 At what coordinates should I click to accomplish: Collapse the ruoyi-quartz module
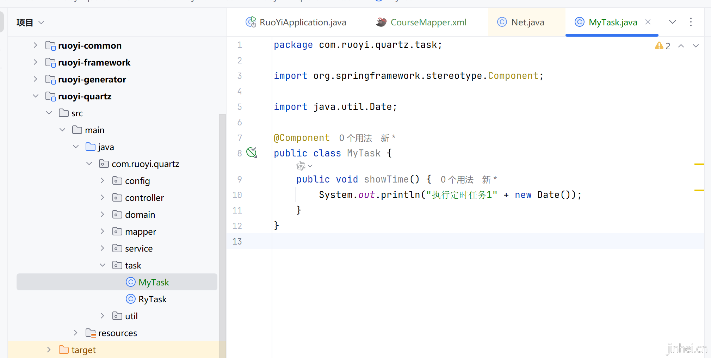(x=35, y=96)
